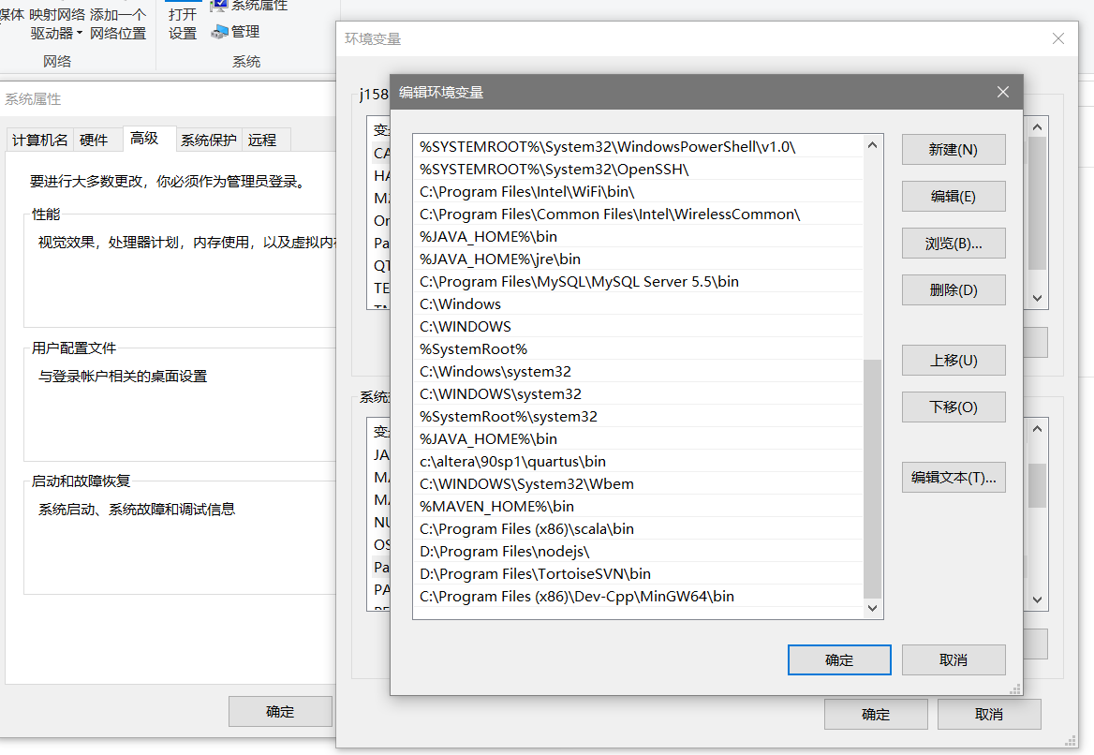Image resolution: width=1094 pixels, height=755 pixels.
Task: Click the path list scrollbar down arrow
Action: click(871, 607)
